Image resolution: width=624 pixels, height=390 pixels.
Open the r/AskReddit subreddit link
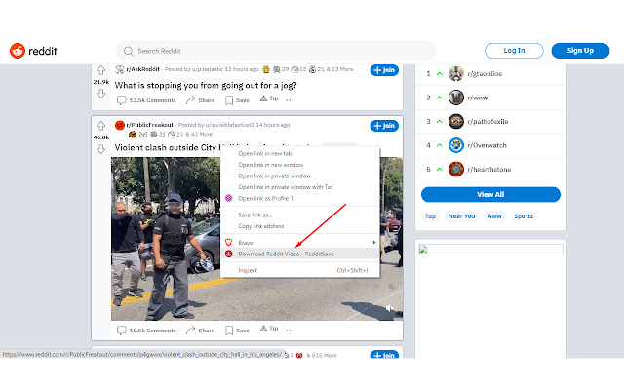[x=143, y=69]
